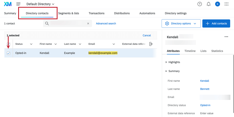Click the XM logo icon
Viewport: 234px width, 117px height.
[8, 4]
